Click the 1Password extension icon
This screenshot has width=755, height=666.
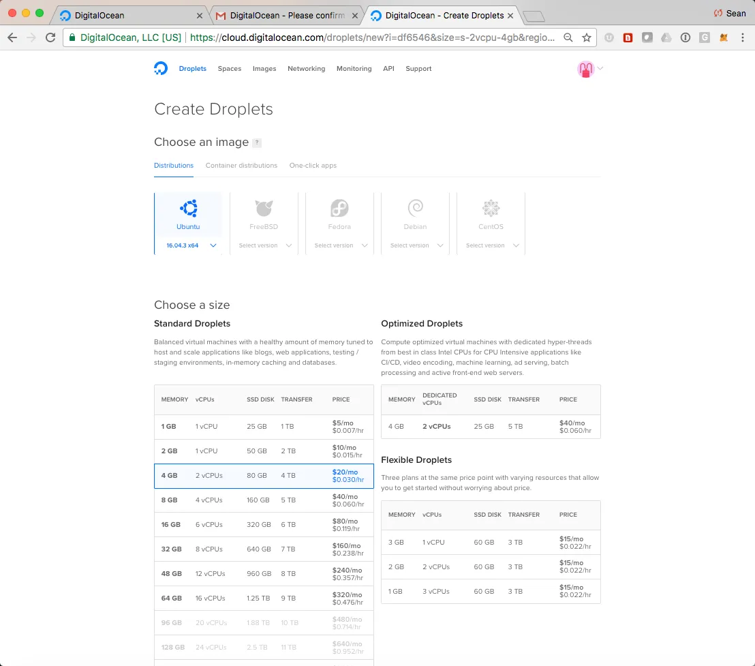(685, 37)
